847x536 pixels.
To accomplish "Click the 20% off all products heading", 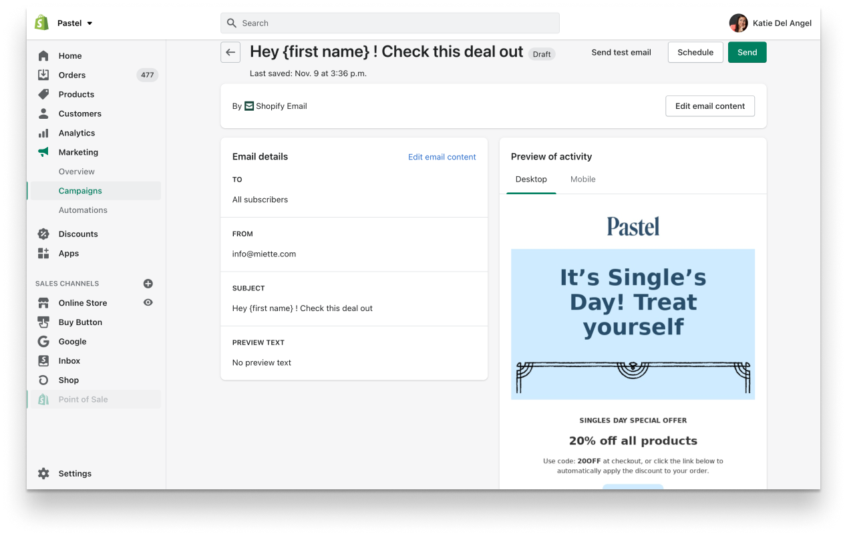I will click(633, 441).
